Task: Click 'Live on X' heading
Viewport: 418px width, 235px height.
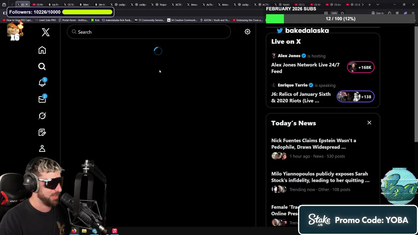Action: 286,41
